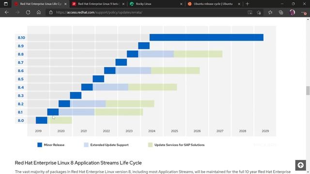Open the collections panel

(x=281, y=13)
